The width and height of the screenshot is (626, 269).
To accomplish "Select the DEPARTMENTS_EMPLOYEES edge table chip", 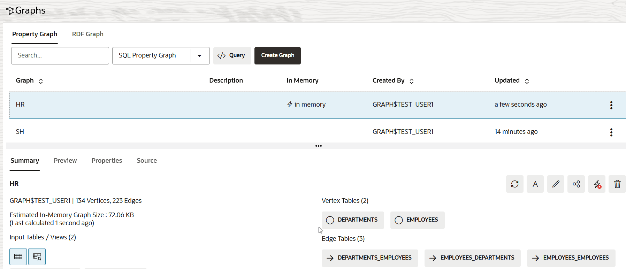I will pyautogui.click(x=370, y=258).
